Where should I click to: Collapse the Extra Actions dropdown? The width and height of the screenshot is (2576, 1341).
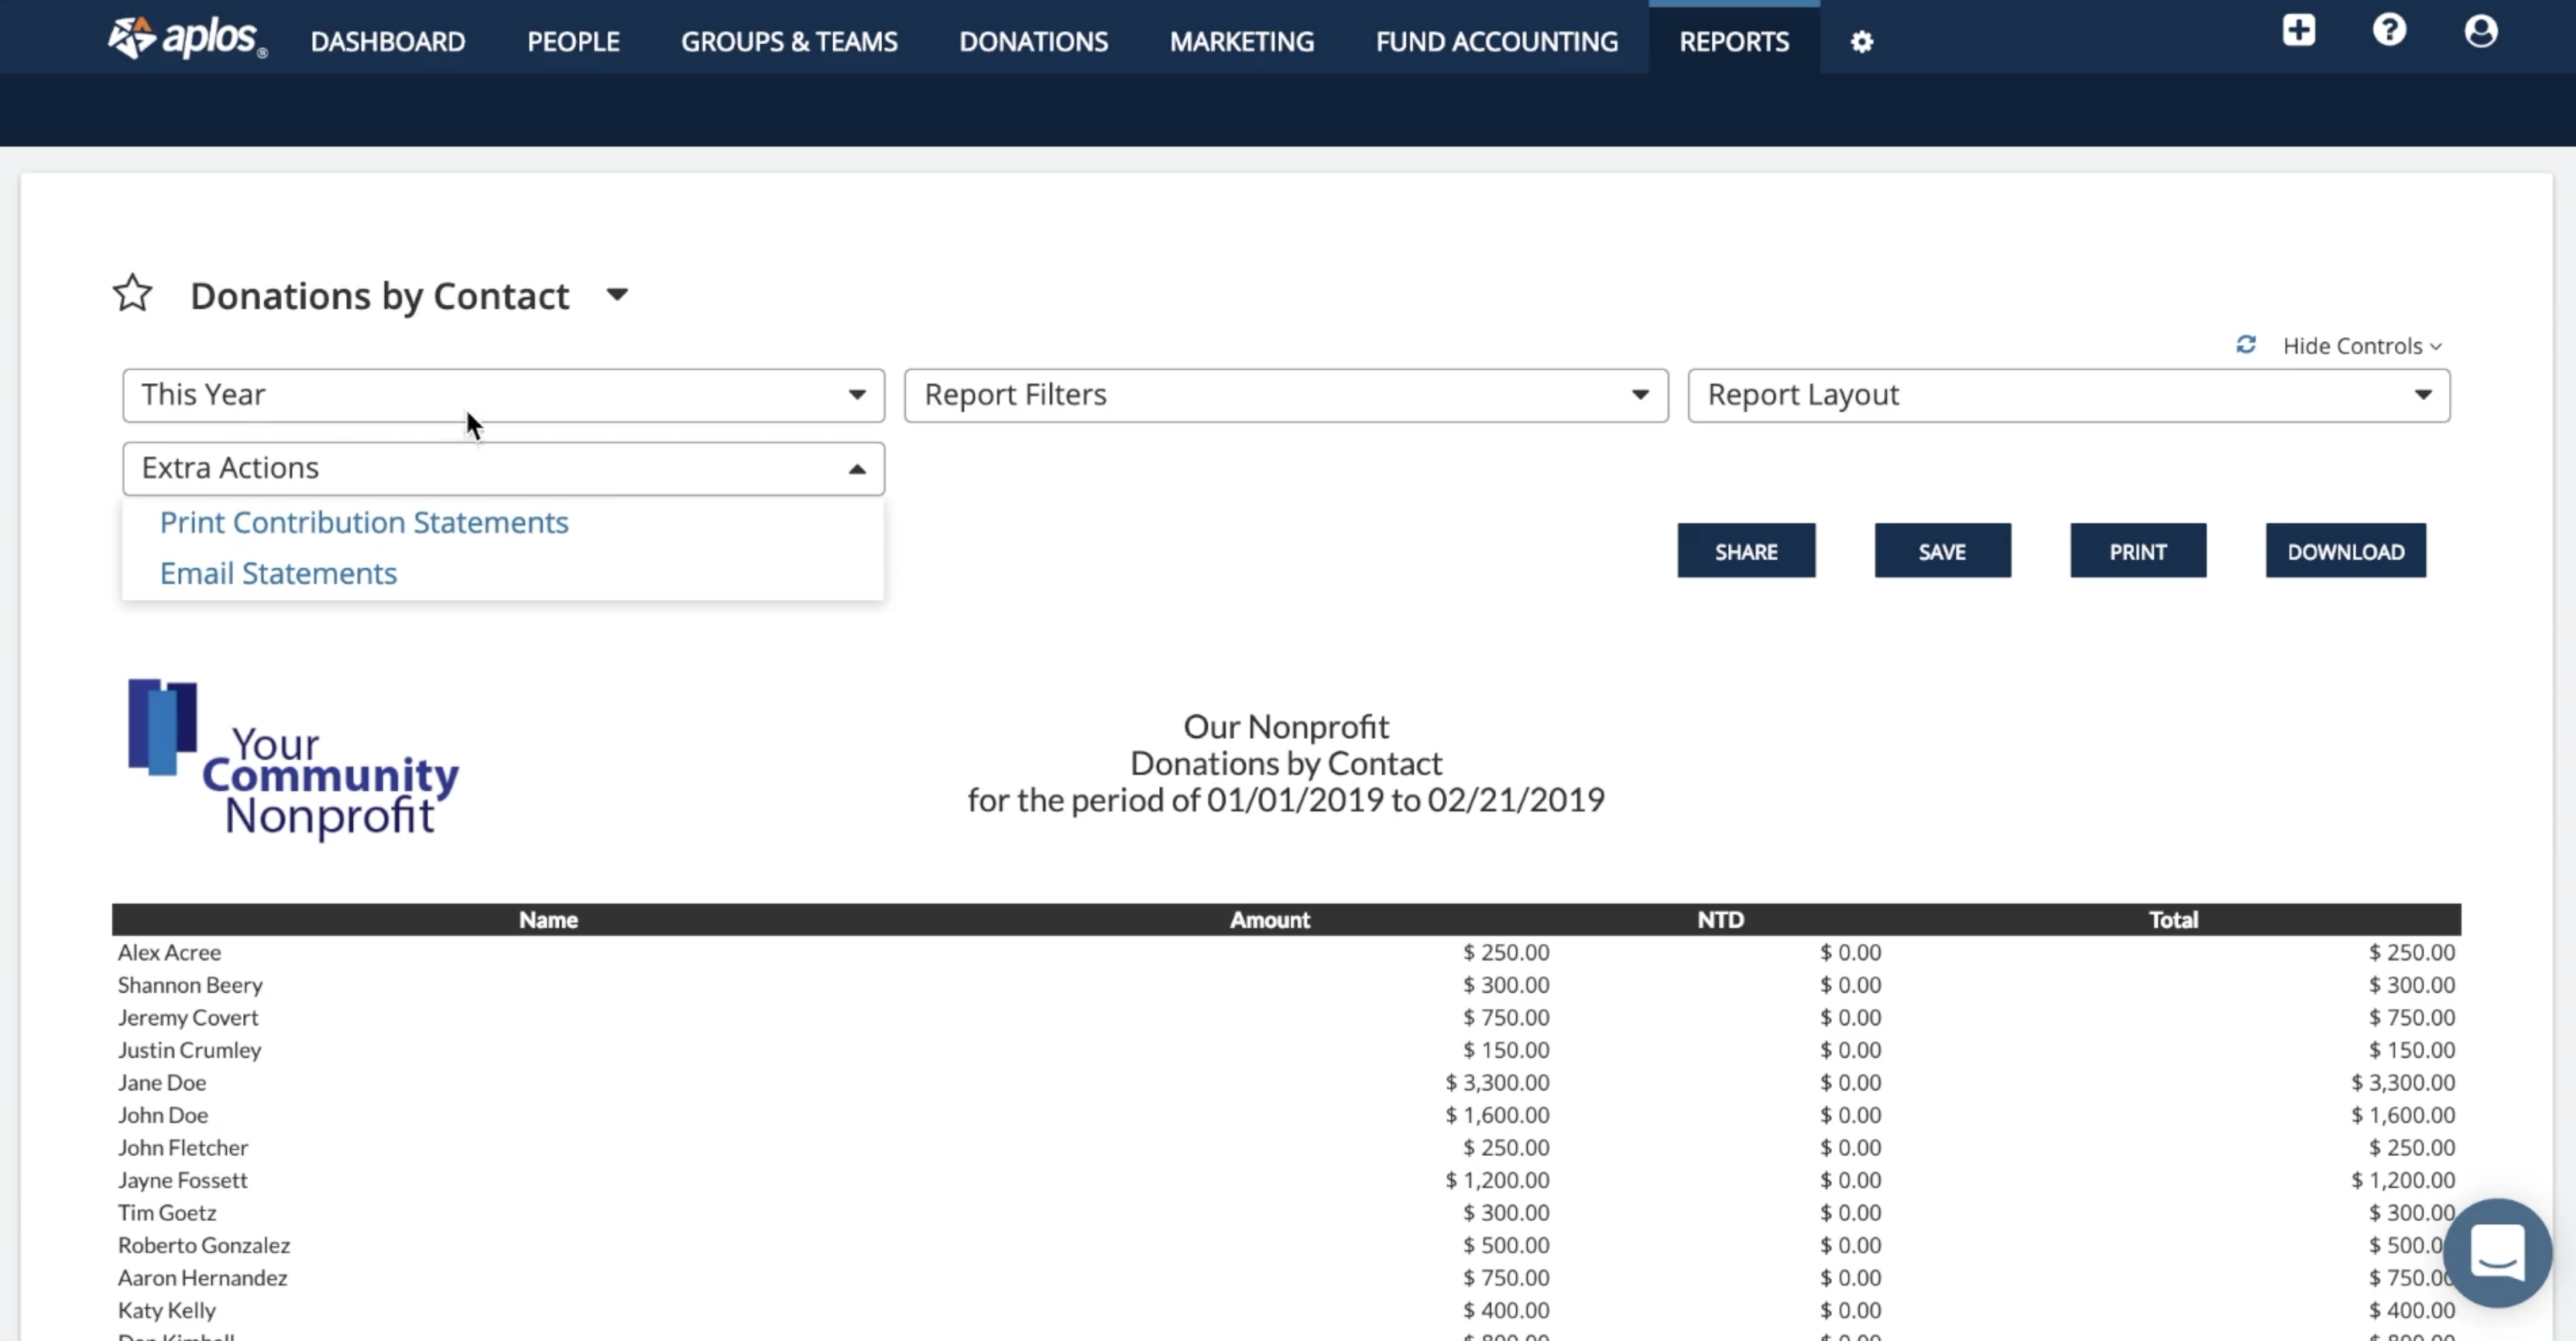[503, 467]
